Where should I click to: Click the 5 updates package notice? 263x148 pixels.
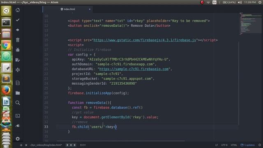click(x=248, y=145)
